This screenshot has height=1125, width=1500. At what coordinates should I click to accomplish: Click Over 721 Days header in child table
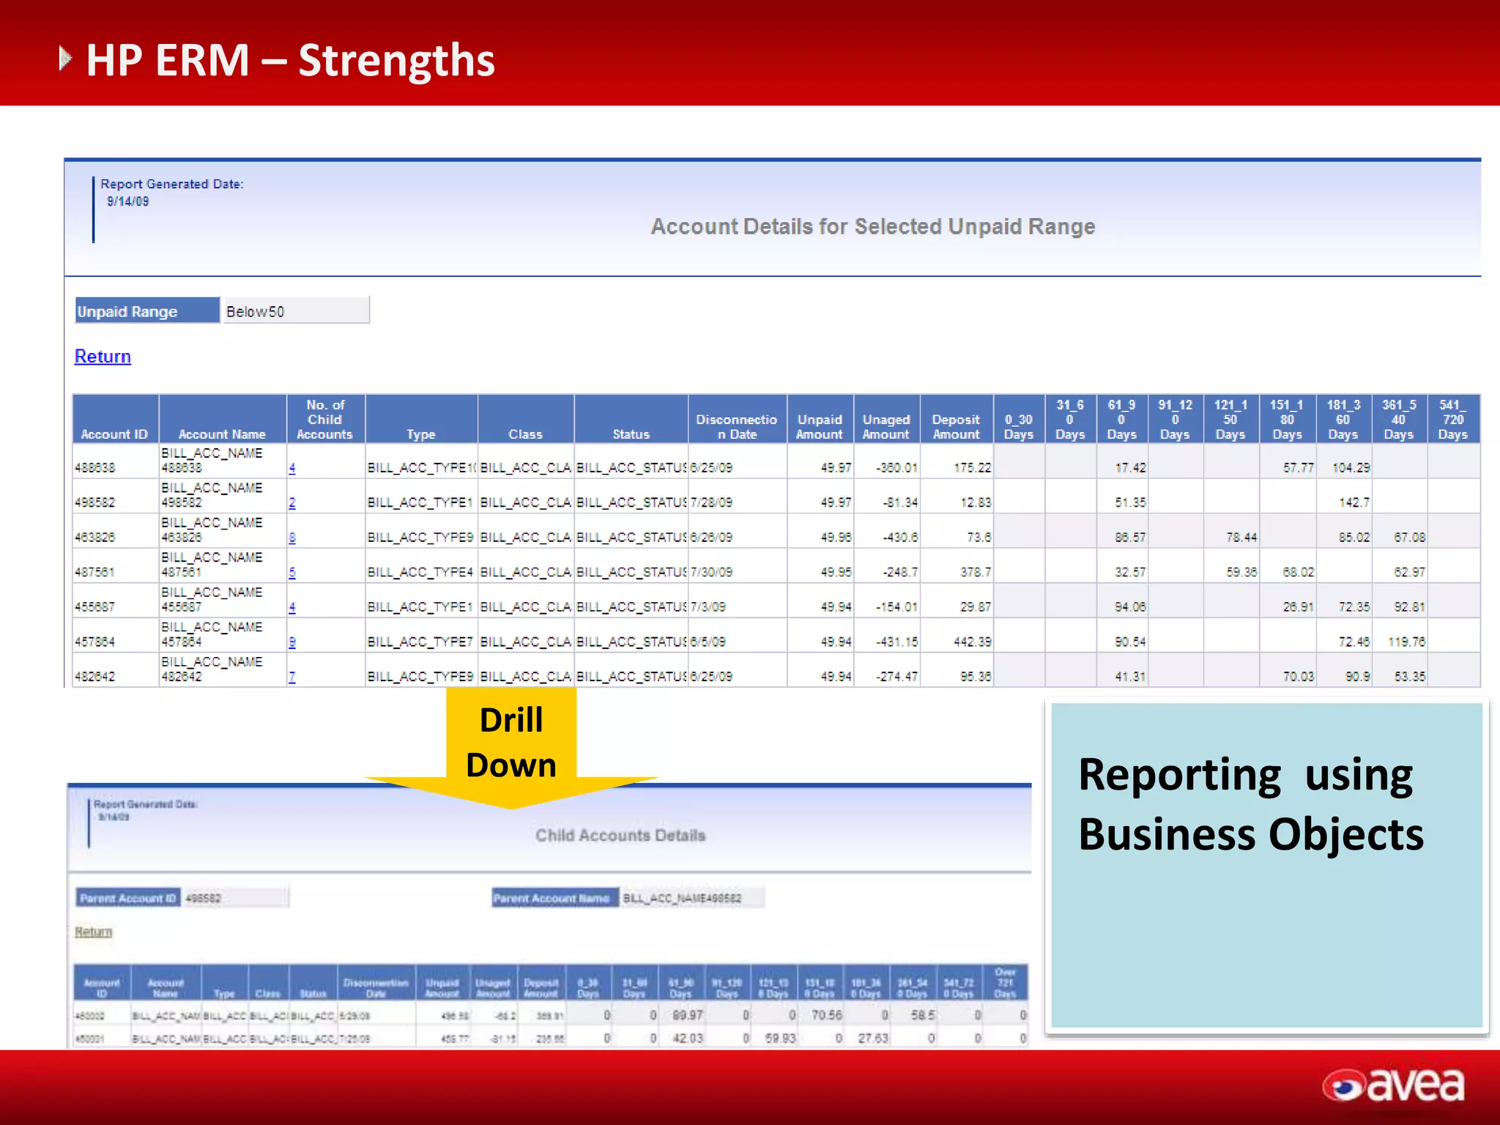click(x=1005, y=983)
